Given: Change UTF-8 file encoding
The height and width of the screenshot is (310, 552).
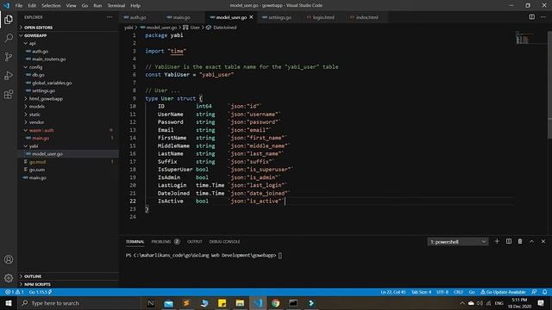Looking at the screenshot, I should point(442,292).
